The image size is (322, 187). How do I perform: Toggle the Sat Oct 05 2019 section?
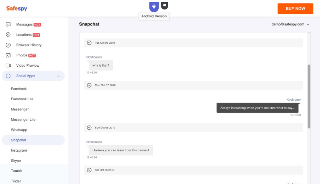click(x=89, y=170)
